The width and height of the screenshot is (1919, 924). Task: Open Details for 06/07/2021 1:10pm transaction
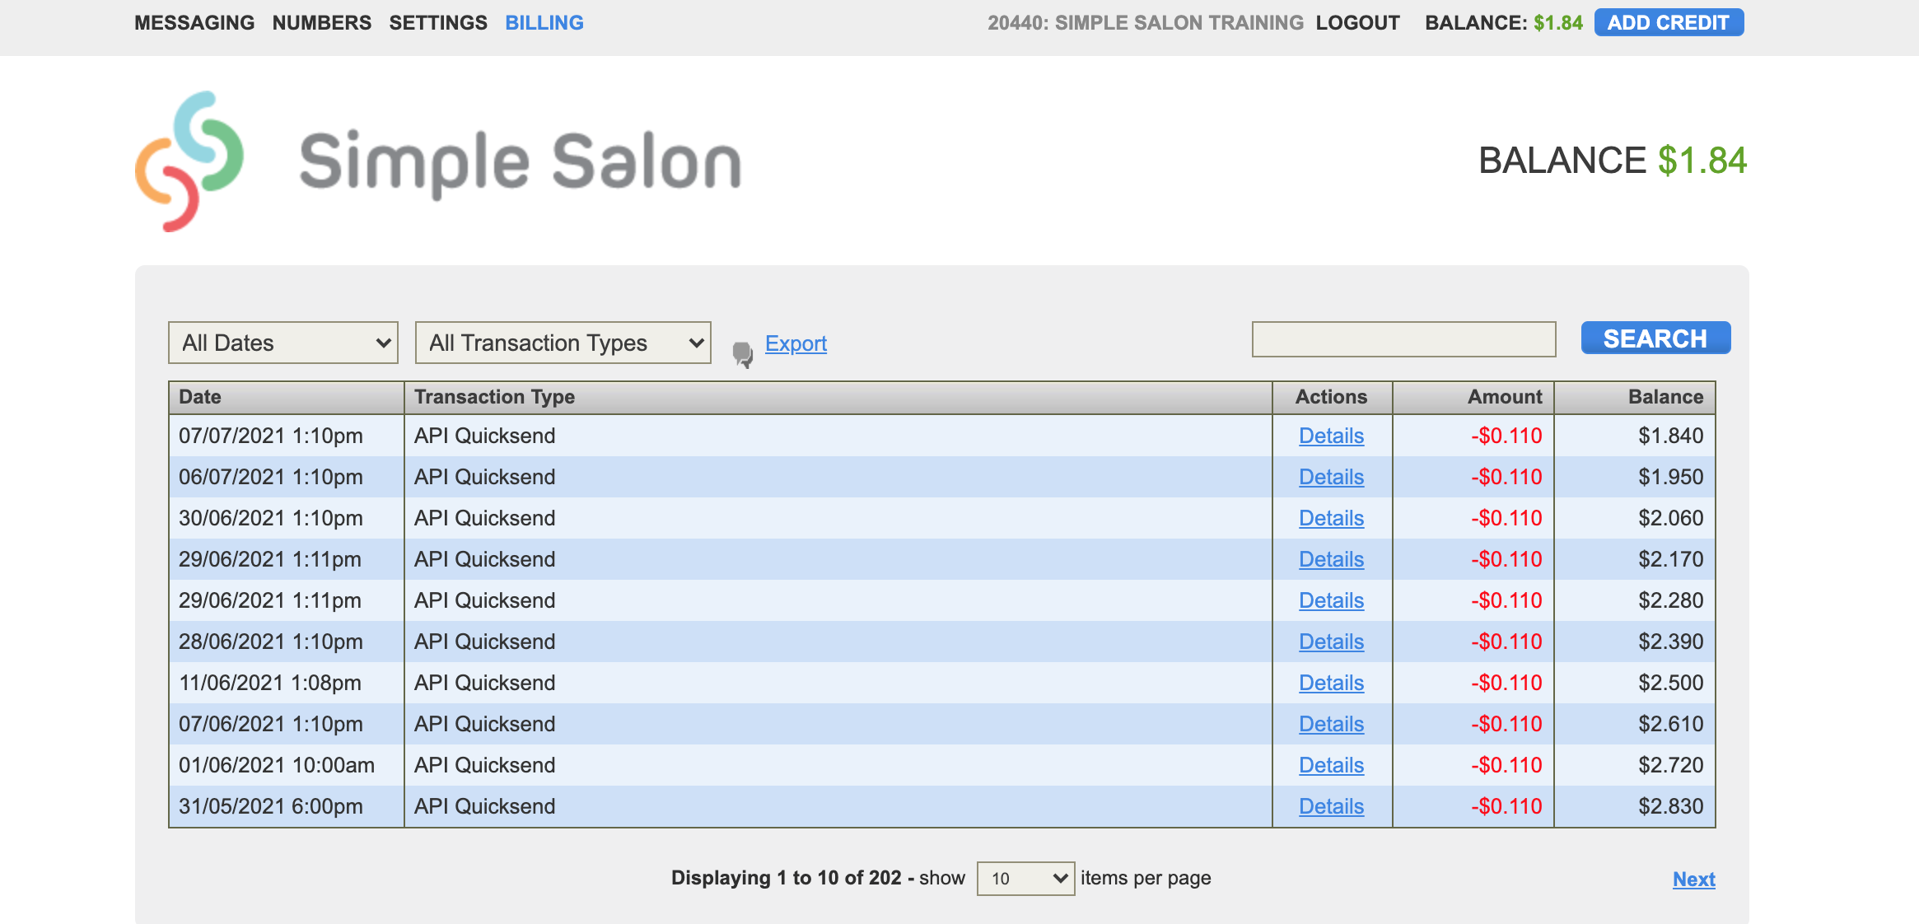[1331, 477]
